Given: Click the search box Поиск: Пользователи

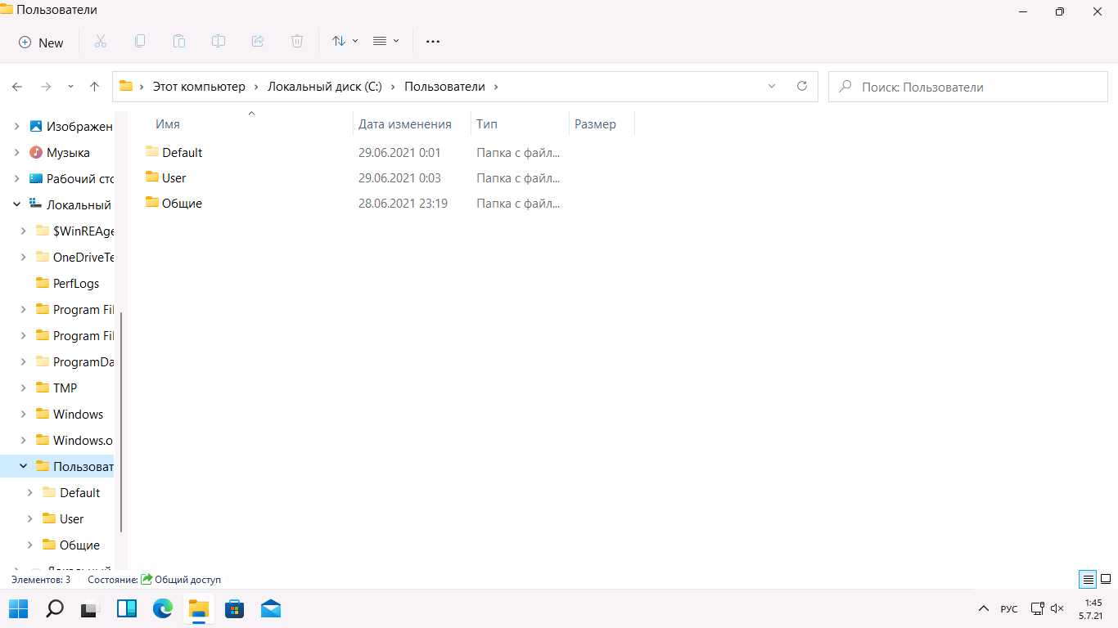Looking at the screenshot, I should 968,87.
